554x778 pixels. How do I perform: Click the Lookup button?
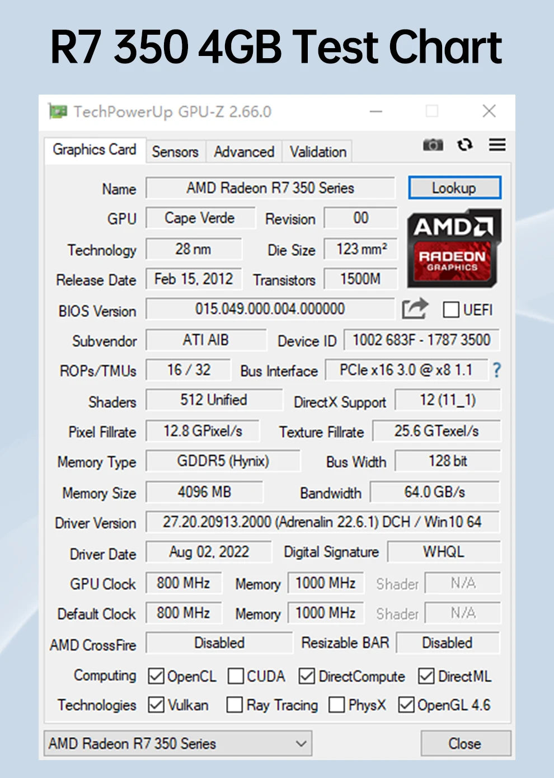tap(454, 188)
